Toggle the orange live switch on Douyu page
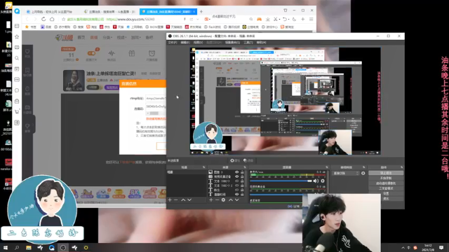This screenshot has height=252, width=449. point(91,53)
